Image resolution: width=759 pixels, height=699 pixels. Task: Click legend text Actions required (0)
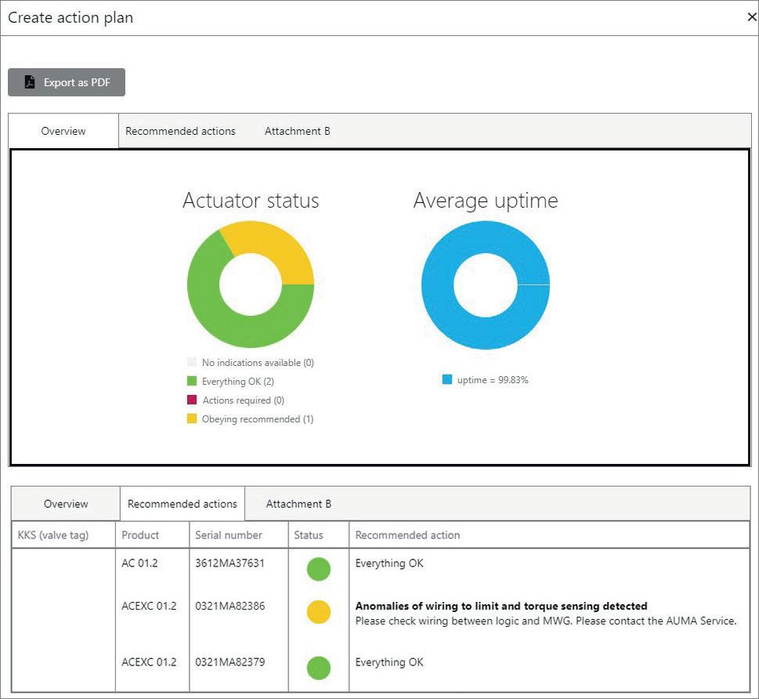(244, 400)
